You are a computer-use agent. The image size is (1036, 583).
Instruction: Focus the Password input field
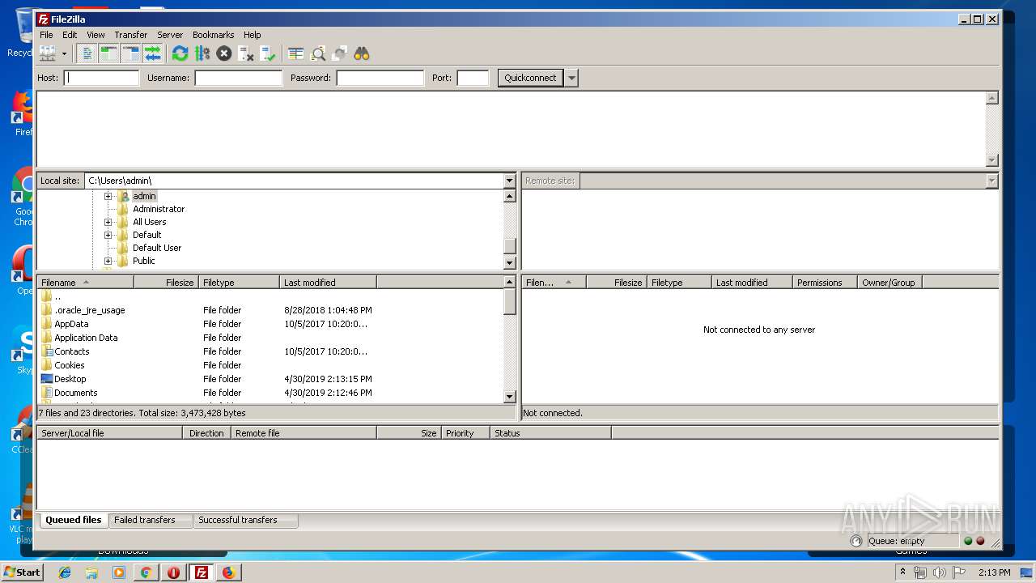coord(380,78)
